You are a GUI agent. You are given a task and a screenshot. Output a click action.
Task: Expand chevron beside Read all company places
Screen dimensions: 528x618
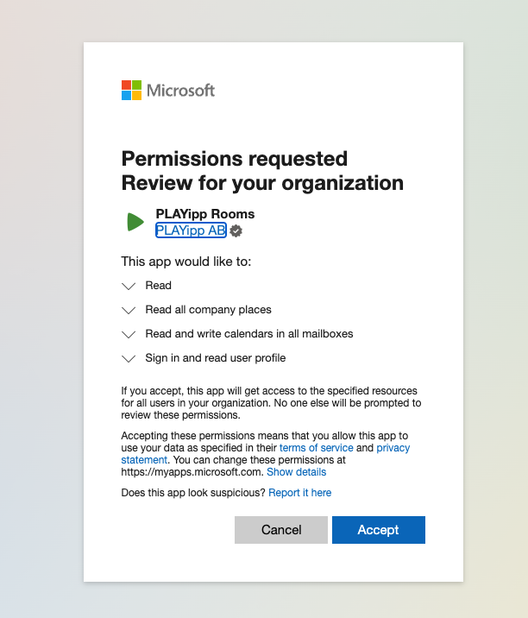point(129,310)
